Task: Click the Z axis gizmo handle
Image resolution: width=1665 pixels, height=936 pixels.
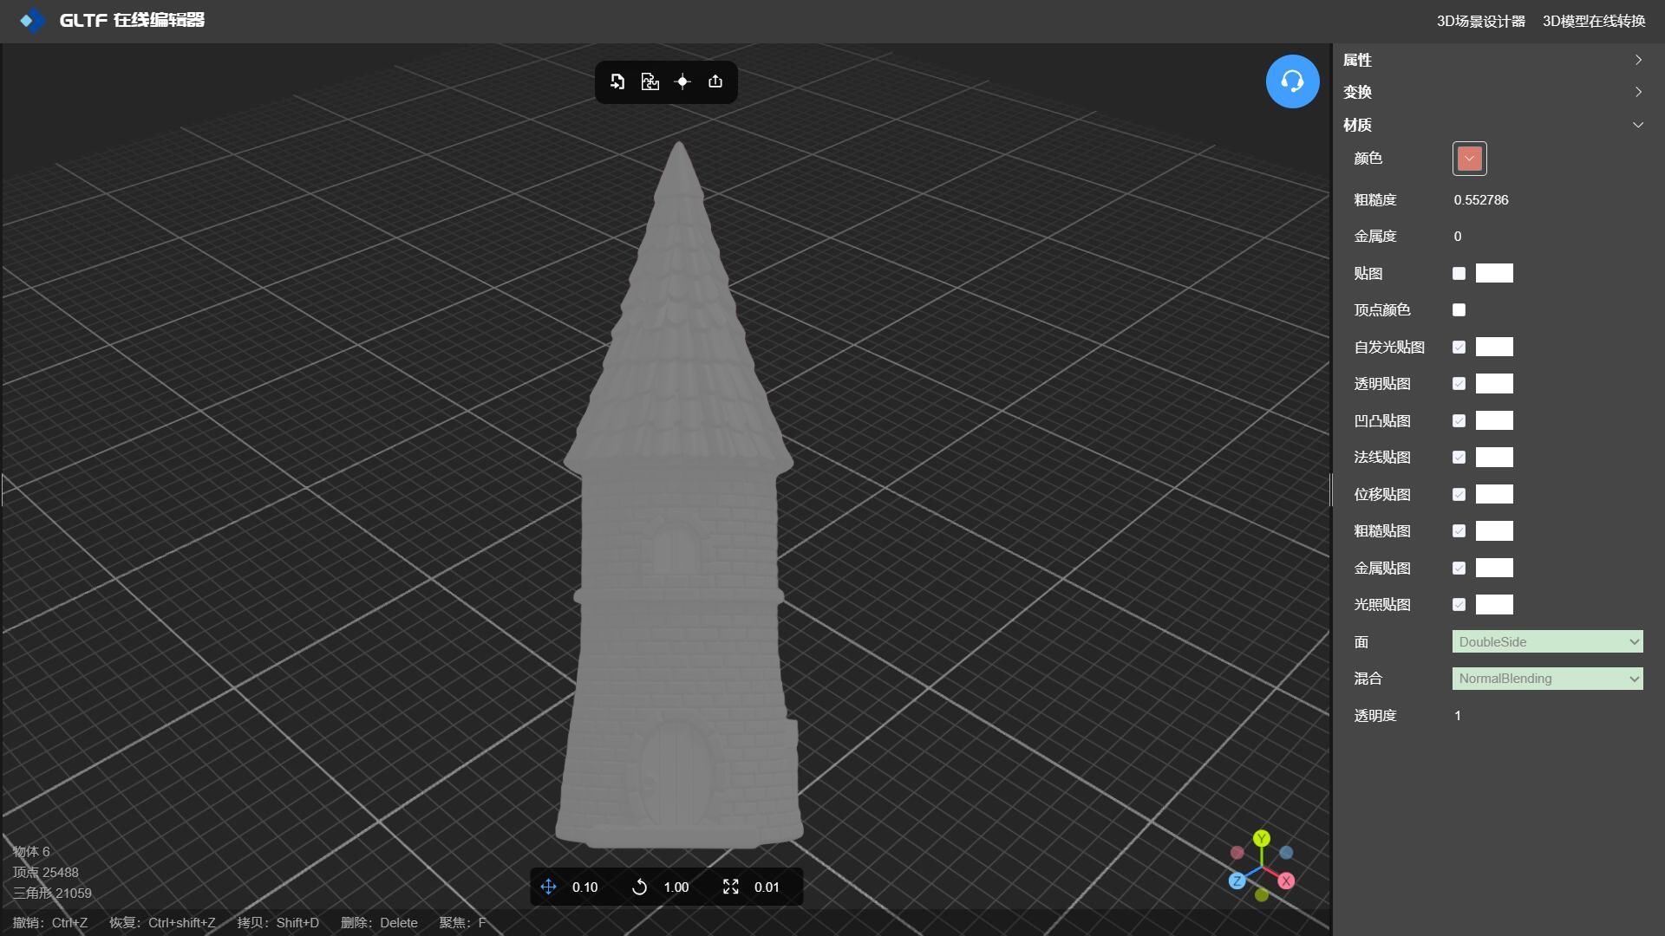Action: 1237,881
